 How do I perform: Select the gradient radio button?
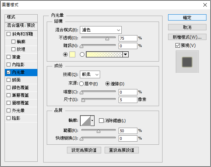(x=82, y=54)
